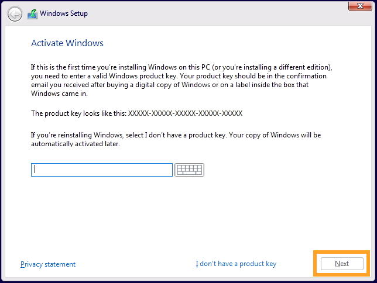
Task: Focus the product key text box
Action: coord(102,170)
